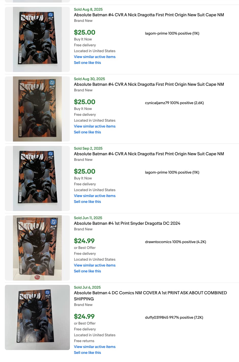Open the Aug 30 sold listing thumbnail

(x=37, y=109)
